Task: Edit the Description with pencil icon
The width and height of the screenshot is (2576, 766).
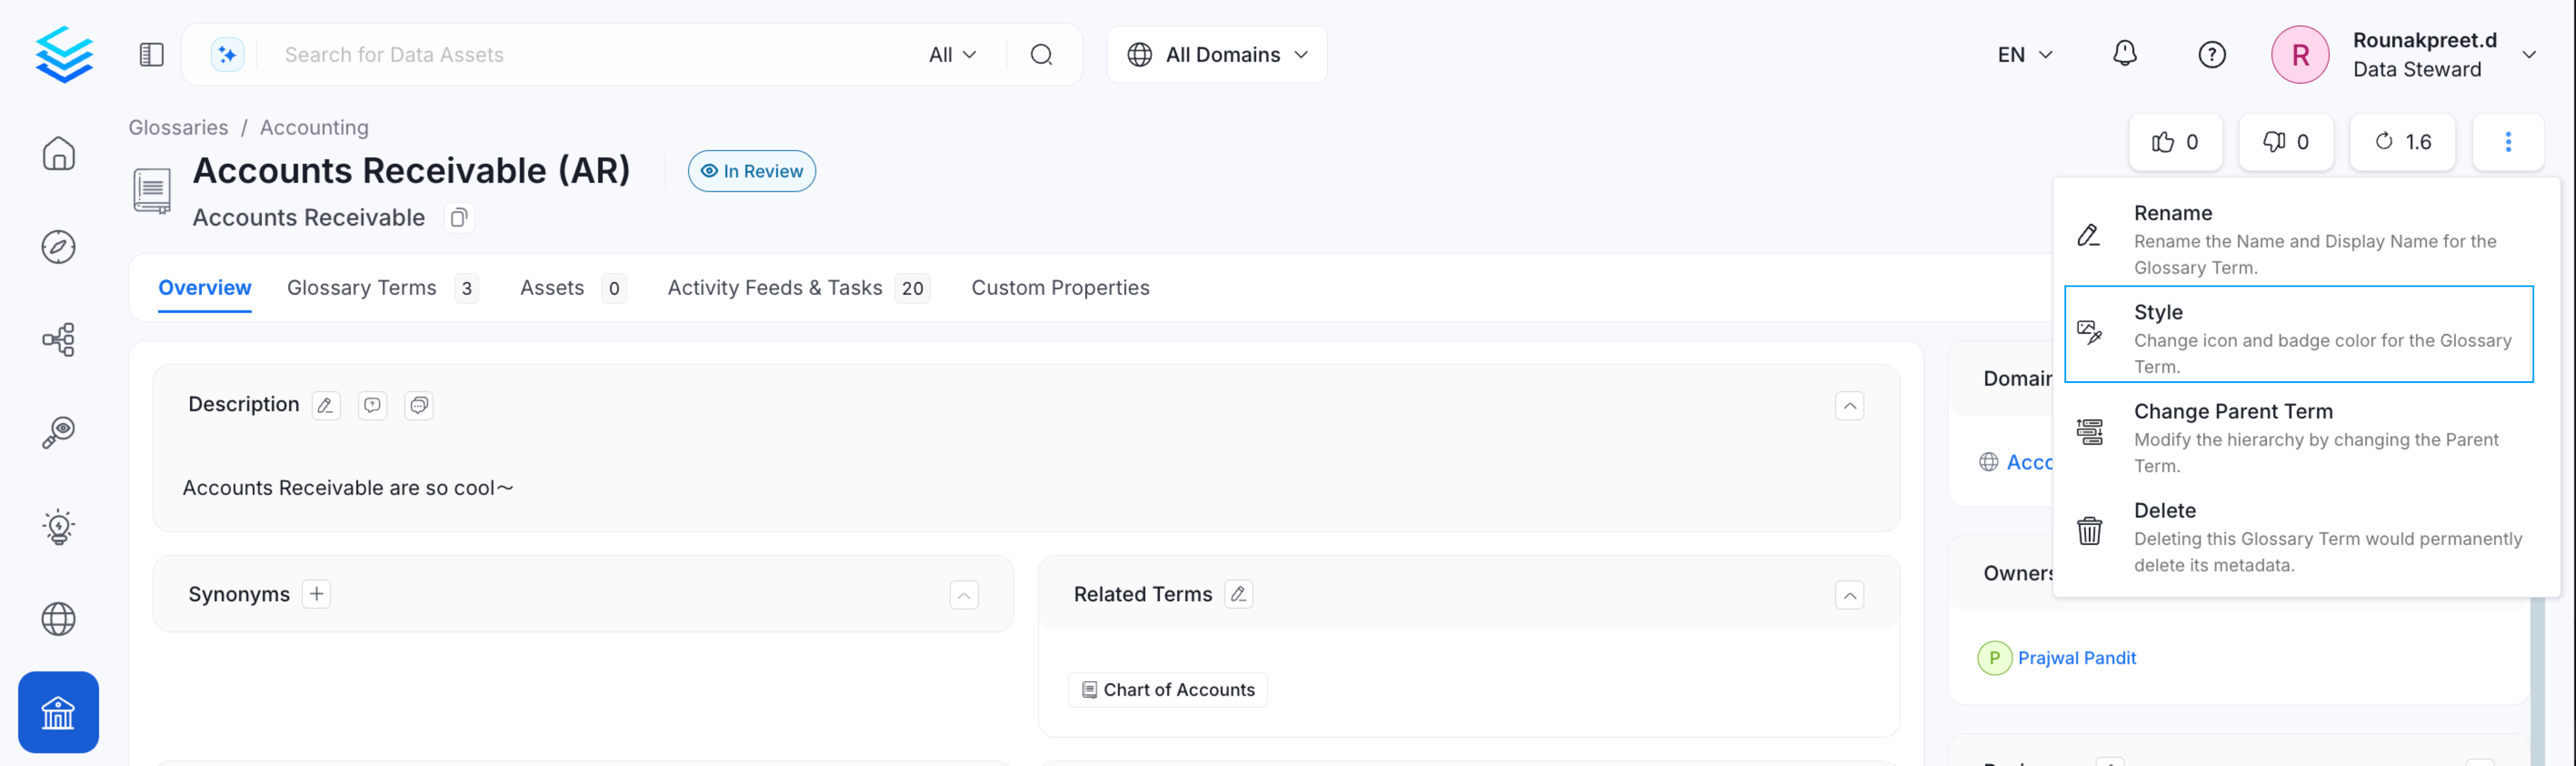Action: pos(325,405)
